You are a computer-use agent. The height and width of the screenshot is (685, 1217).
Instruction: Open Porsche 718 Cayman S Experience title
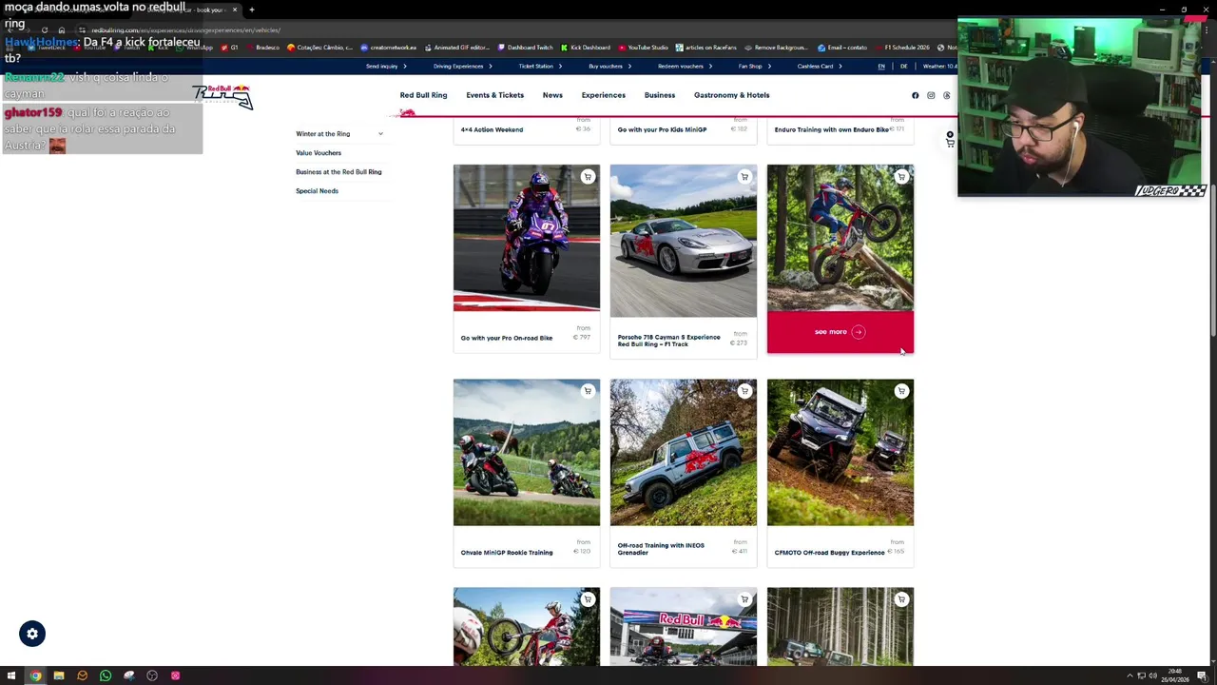[668, 341]
